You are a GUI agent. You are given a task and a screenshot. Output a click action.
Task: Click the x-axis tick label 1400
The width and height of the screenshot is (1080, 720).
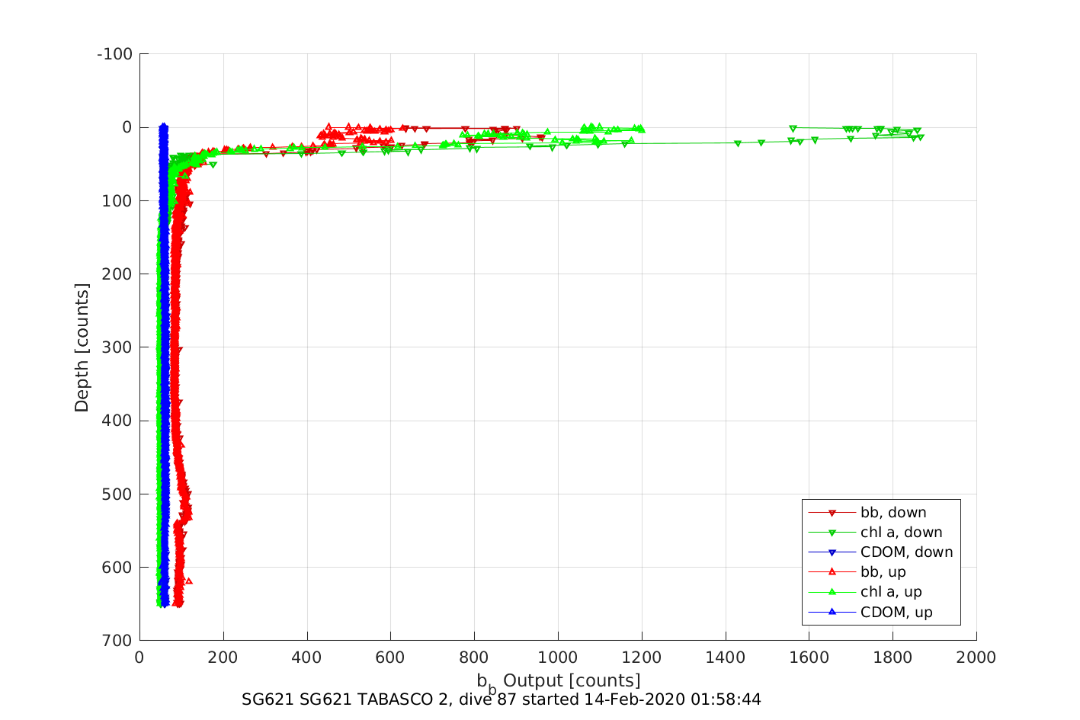coord(726,658)
